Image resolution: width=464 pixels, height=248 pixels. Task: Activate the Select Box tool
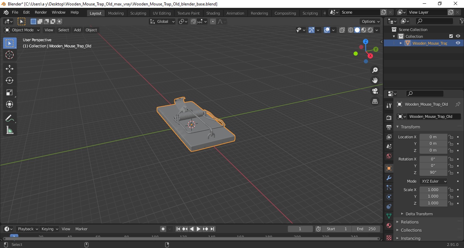[10, 43]
